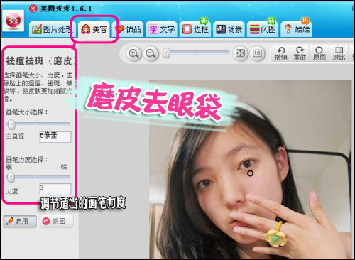Show image at 1:1 actual size

(257, 54)
